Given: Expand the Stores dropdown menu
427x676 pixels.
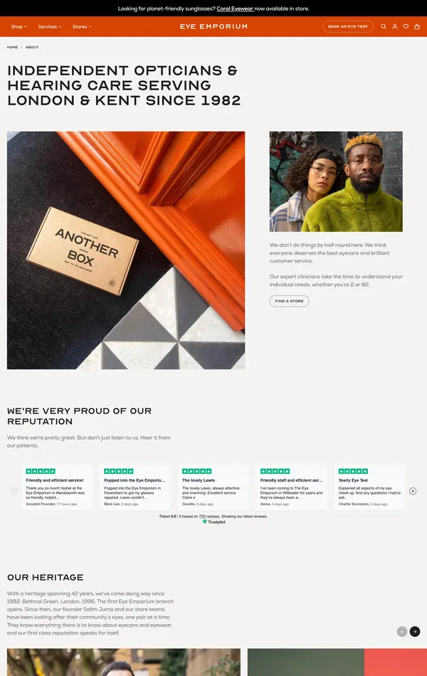Looking at the screenshot, I should (x=82, y=27).
